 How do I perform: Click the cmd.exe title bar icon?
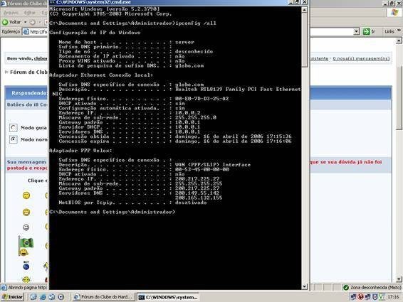point(52,2)
